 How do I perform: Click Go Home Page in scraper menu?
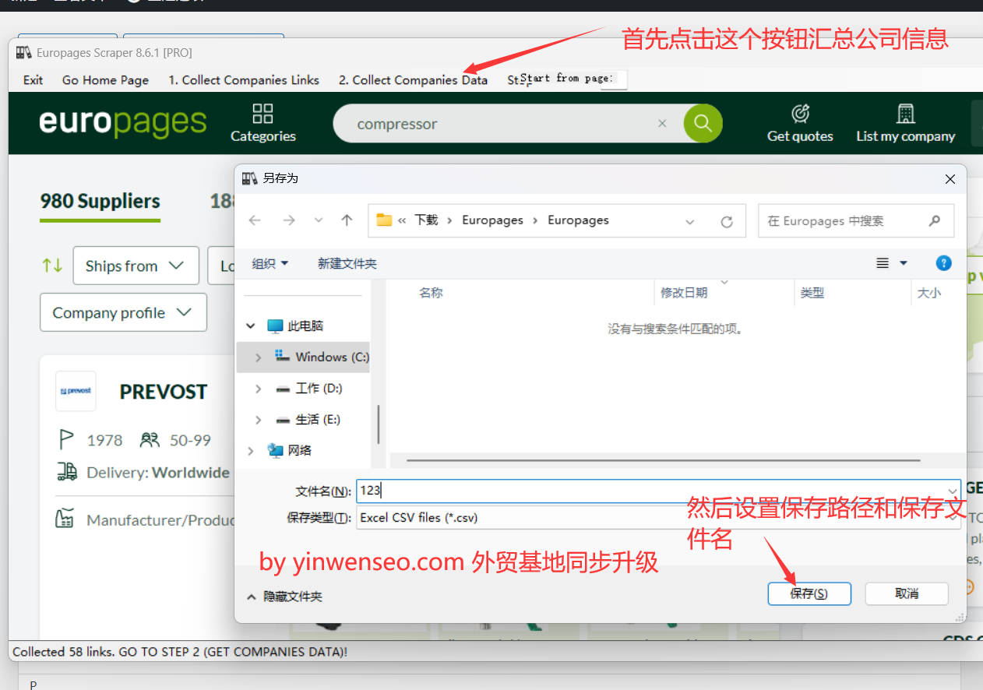point(105,79)
